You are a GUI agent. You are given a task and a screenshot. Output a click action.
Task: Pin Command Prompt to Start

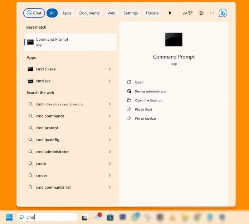click(x=143, y=109)
